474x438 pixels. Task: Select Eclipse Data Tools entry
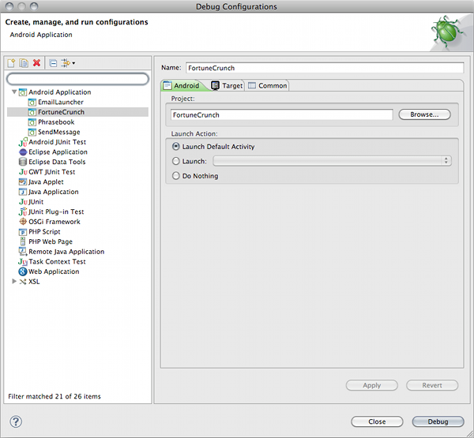57,162
